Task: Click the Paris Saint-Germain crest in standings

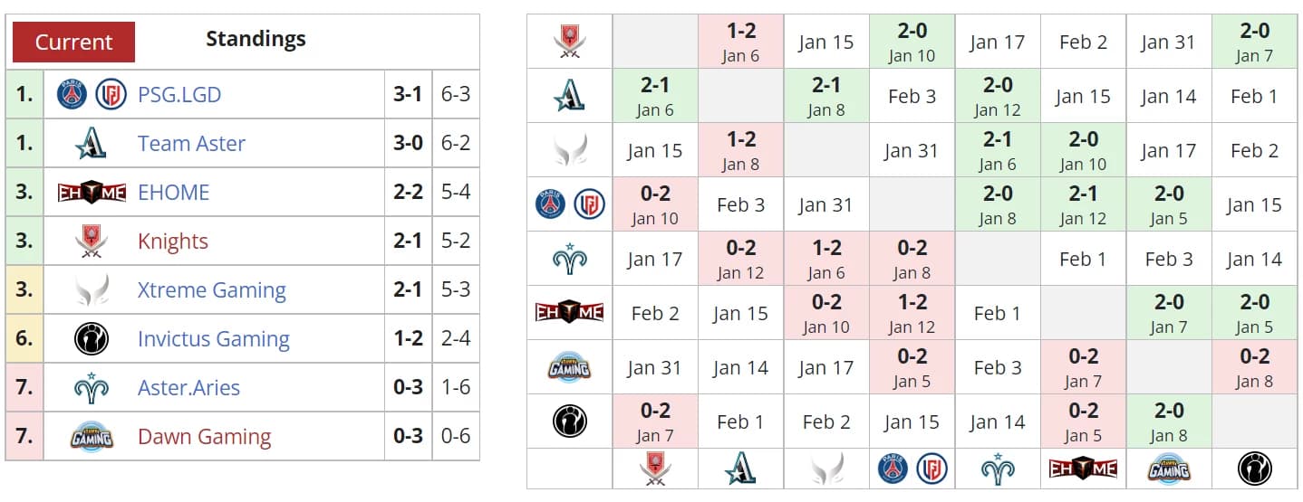Action: coord(72,94)
